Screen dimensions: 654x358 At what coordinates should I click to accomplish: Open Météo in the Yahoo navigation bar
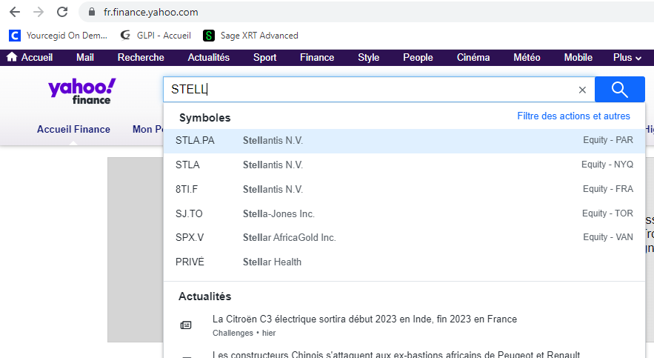pos(527,58)
